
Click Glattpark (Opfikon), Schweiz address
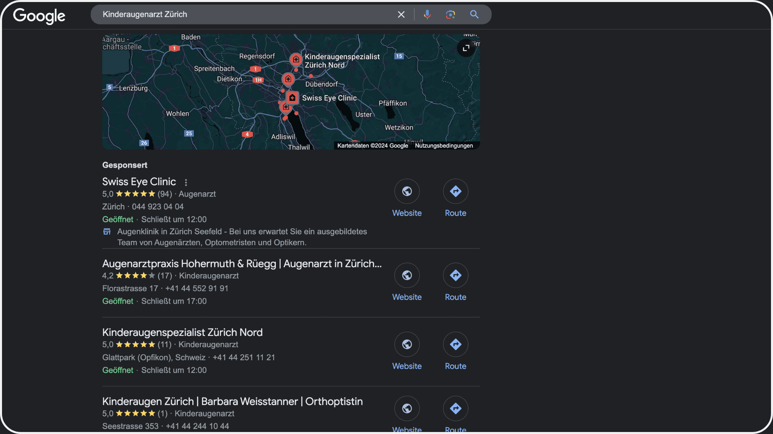click(x=154, y=358)
